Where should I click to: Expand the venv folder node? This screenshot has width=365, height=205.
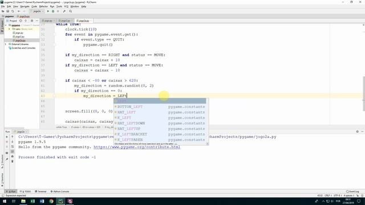9,29
